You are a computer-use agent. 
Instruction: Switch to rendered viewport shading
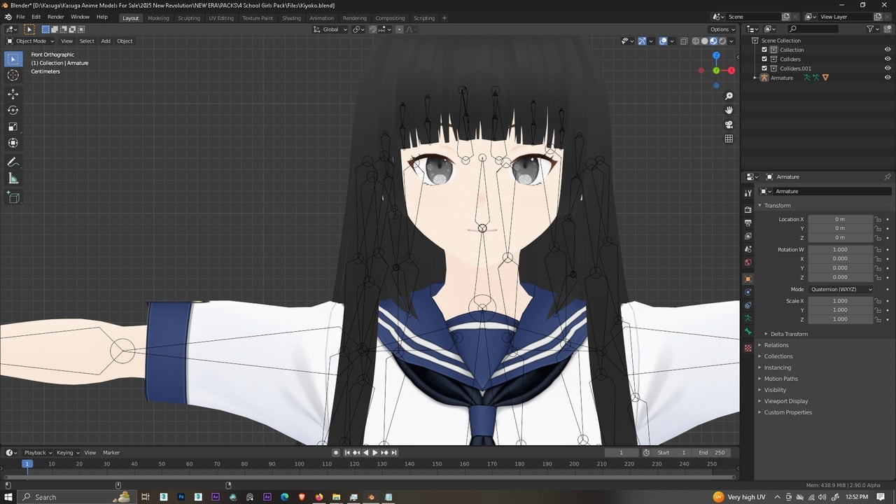click(x=722, y=41)
